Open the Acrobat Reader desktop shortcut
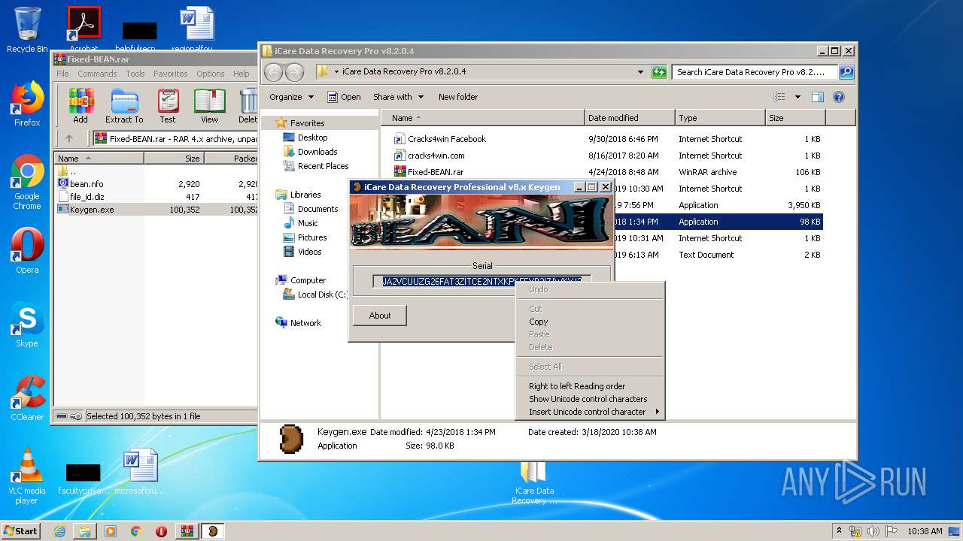 tap(84, 29)
